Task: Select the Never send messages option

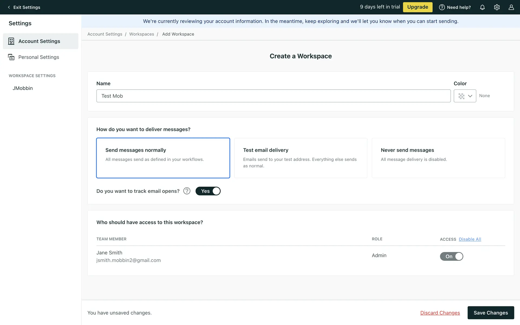Action: pyautogui.click(x=438, y=158)
